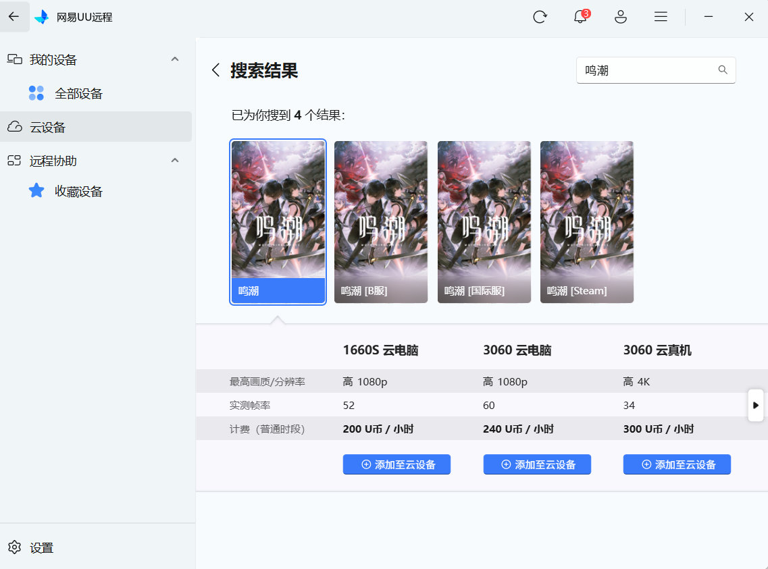Screen dimensions: 768x569
Task: Go back from 搜索结果 page
Action: tap(215, 70)
